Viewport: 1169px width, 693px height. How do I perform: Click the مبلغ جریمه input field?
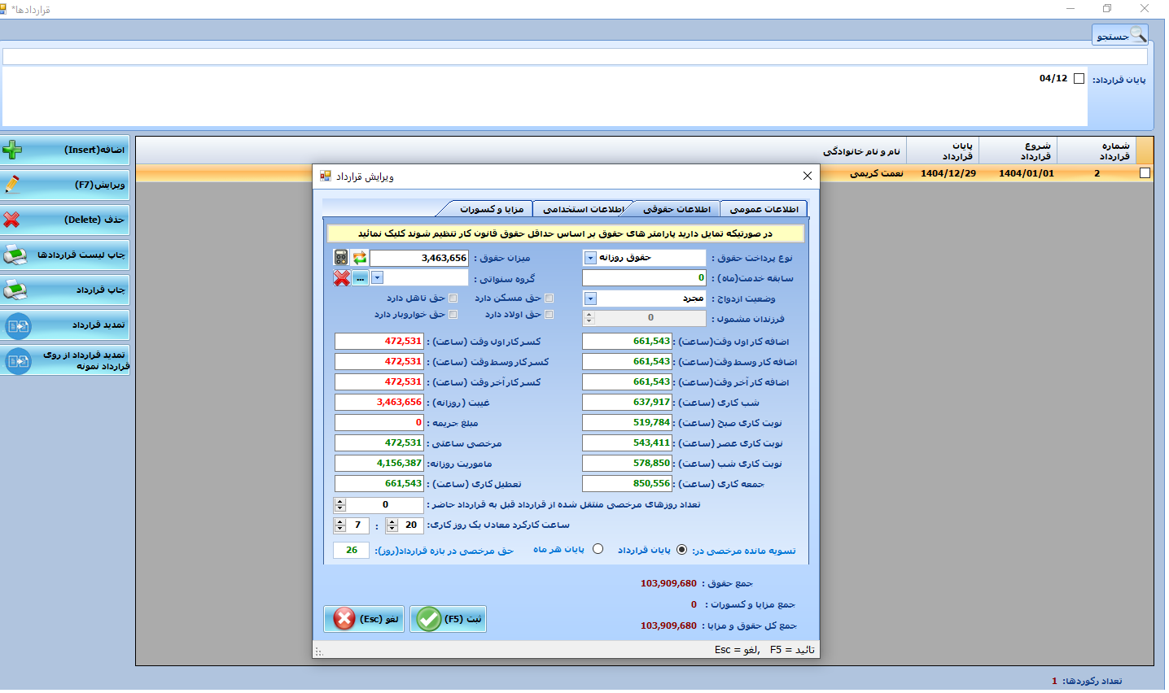379,423
